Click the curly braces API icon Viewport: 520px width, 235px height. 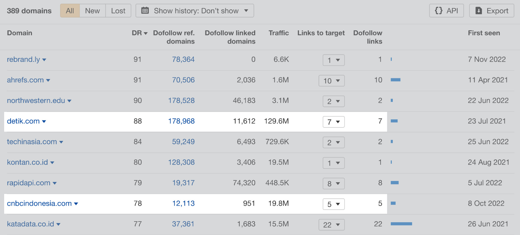point(439,11)
